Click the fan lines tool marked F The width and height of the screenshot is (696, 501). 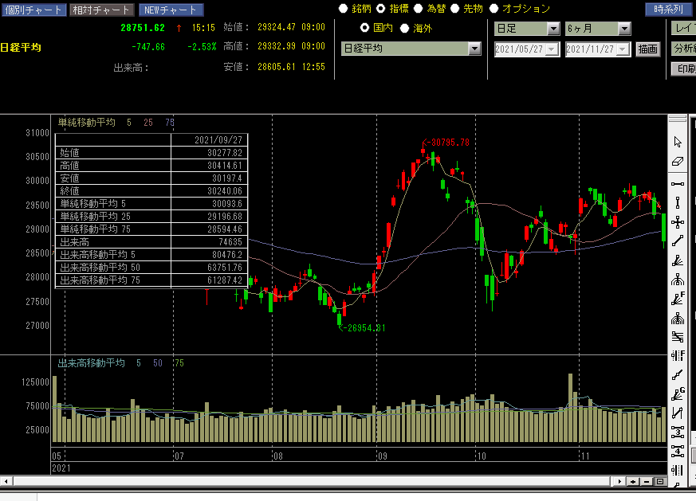[678, 299]
